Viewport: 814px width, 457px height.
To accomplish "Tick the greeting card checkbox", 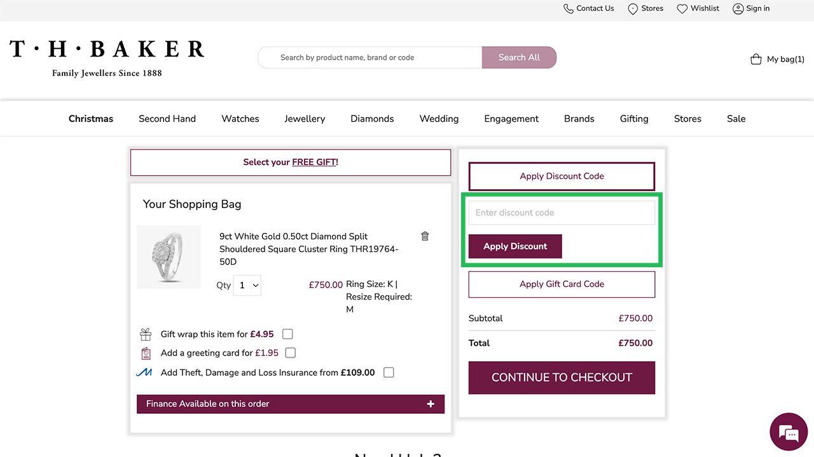I will (291, 353).
